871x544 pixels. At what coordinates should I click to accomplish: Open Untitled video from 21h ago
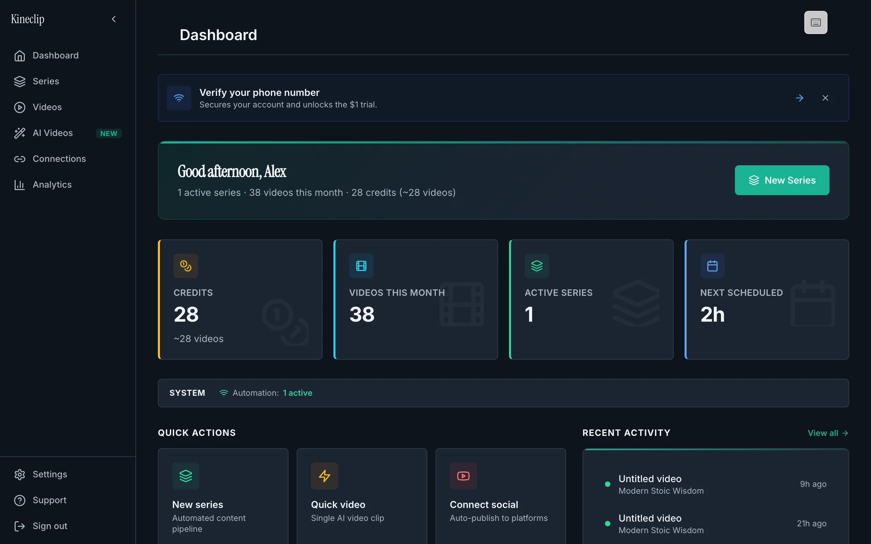click(716, 524)
